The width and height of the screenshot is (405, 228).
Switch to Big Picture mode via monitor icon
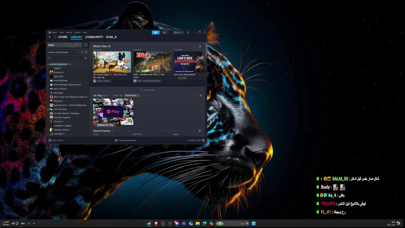(x=188, y=32)
